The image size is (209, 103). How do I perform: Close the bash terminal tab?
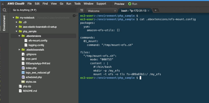[149, 11]
